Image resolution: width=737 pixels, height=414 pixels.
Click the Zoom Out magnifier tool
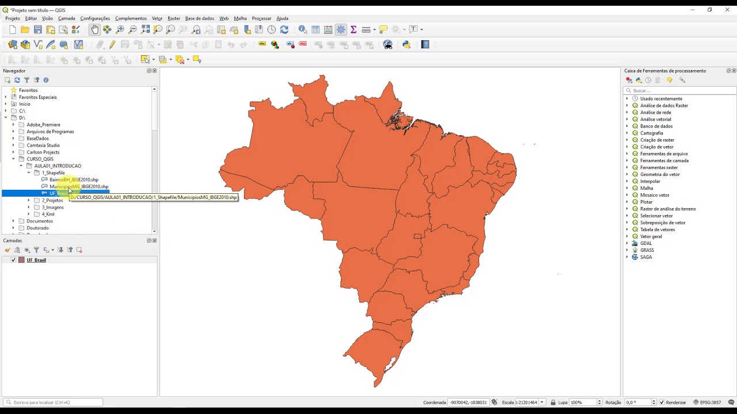pyautogui.click(x=132, y=29)
